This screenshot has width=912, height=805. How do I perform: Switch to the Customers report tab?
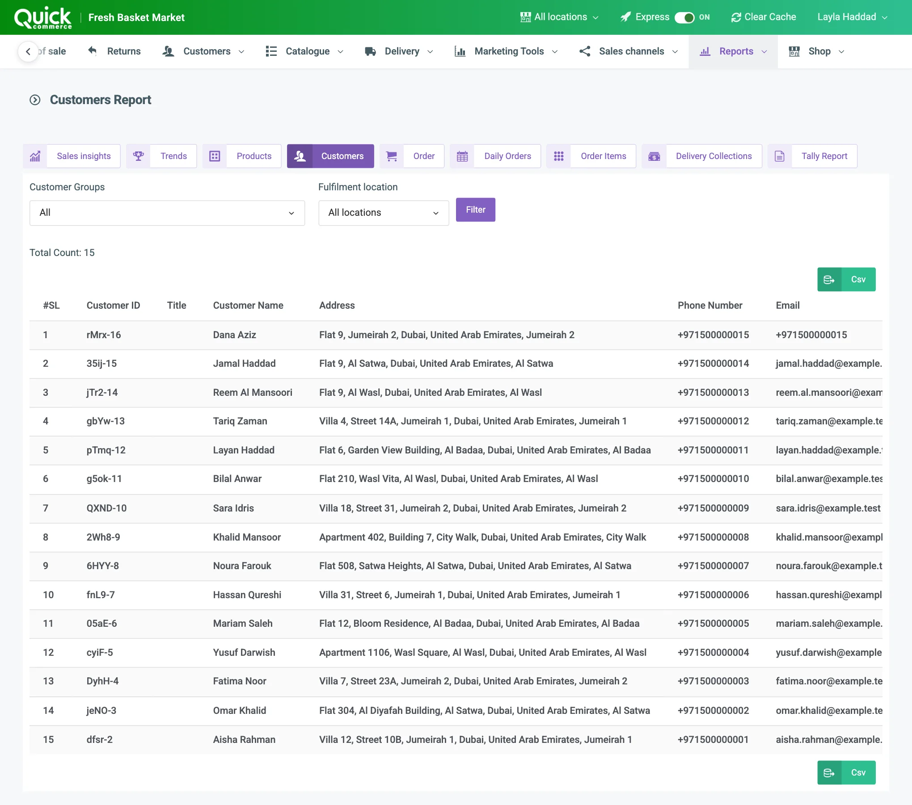point(330,156)
